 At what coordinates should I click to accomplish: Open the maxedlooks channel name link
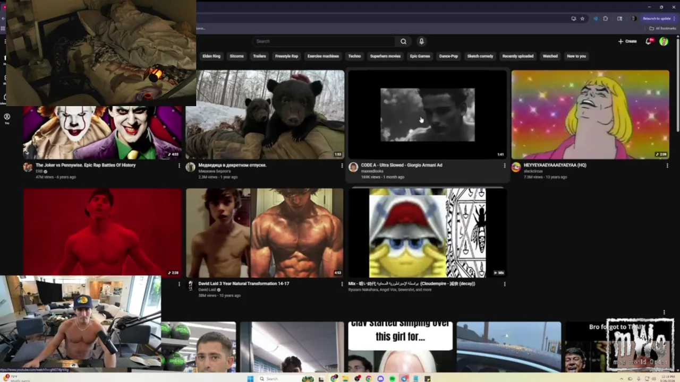pos(372,171)
